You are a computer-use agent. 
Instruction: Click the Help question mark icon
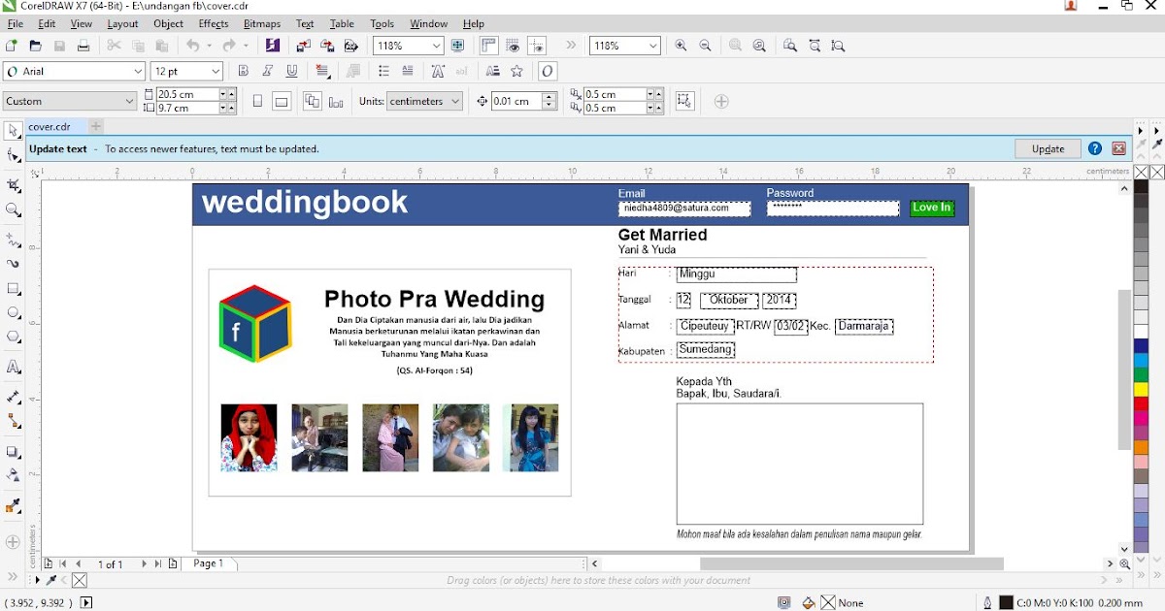coord(1095,148)
